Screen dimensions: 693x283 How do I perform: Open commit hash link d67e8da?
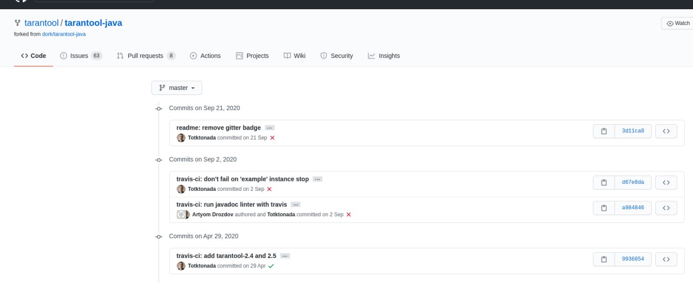click(x=633, y=183)
